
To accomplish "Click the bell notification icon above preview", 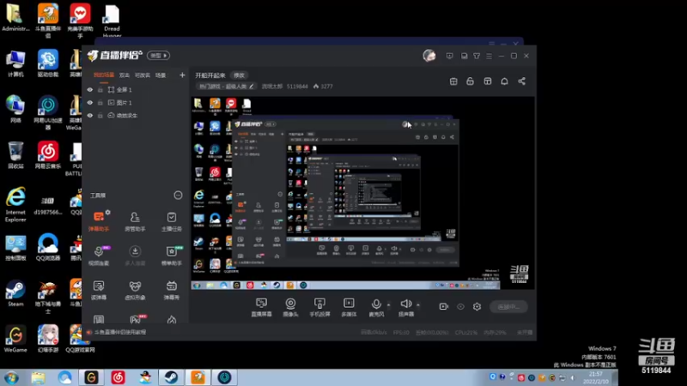I will (504, 81).
